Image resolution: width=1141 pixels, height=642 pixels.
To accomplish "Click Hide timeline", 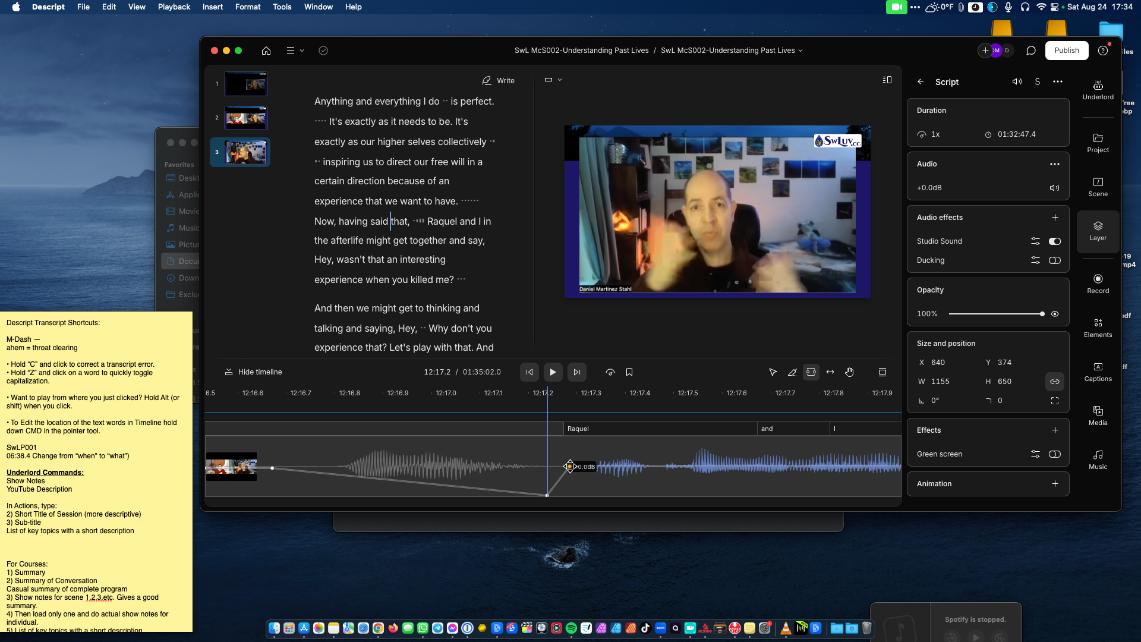I will pos(253,372).
